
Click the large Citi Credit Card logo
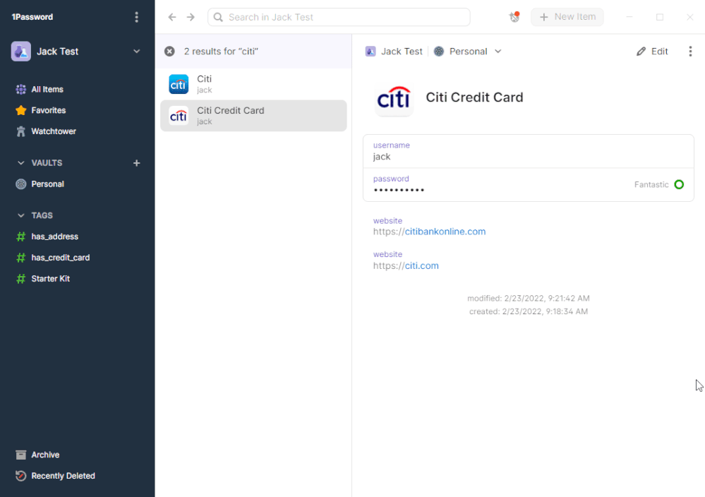coord(394,97)
